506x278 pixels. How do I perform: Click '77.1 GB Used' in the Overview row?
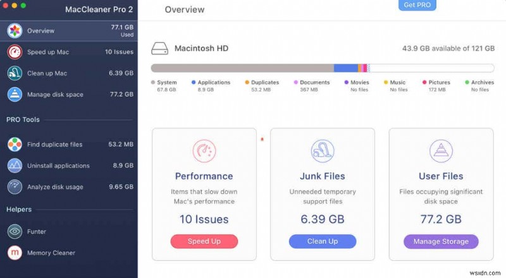(122, 30)
